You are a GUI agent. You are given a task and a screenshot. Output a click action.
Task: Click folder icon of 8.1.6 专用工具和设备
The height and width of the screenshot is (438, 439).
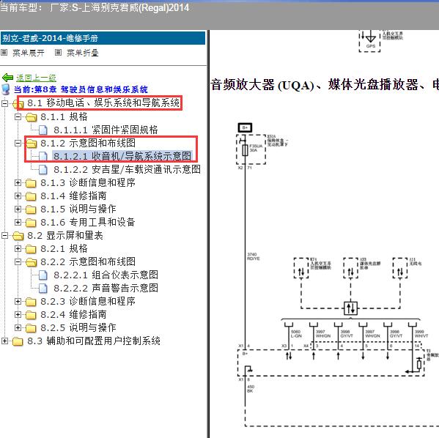[31, 223]
